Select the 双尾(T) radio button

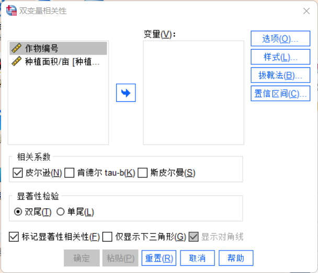[18, 212]
